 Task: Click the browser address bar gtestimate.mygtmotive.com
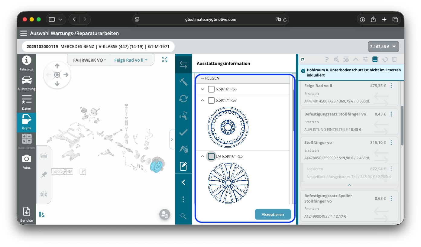click(x=211, y=19)
